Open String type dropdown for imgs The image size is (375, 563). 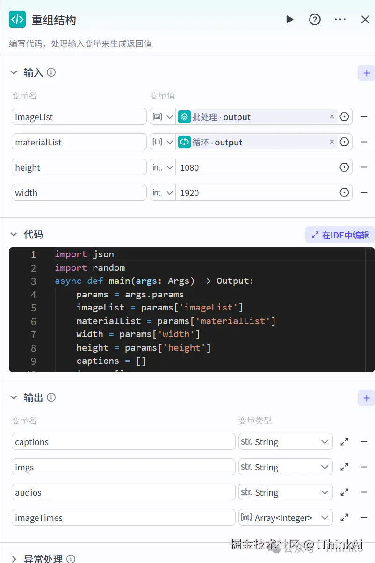click(x=285, y=467)
